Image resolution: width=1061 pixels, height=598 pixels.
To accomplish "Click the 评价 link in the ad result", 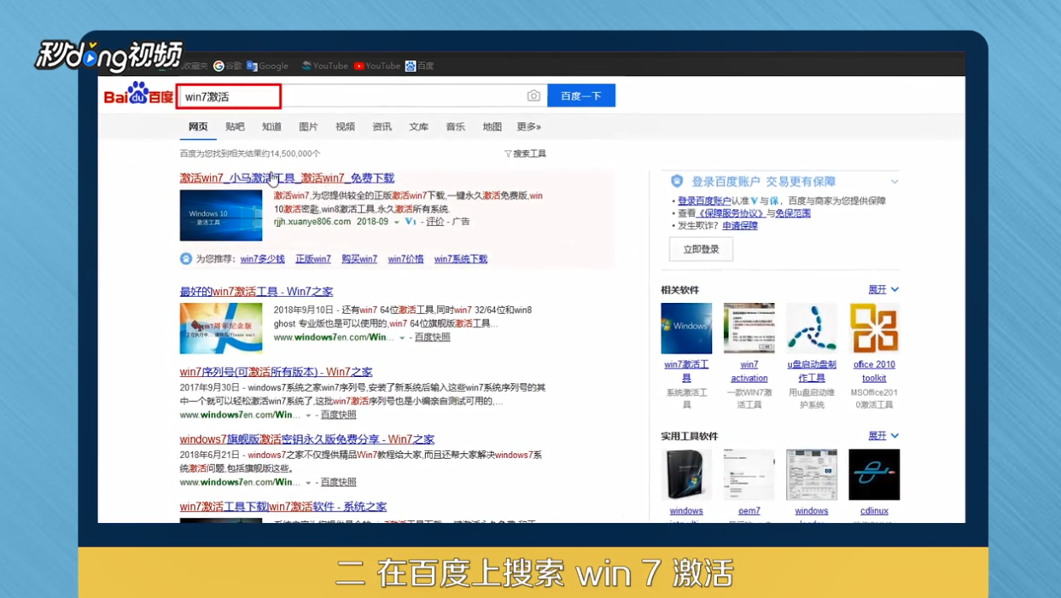I will [x=435, y=222].
